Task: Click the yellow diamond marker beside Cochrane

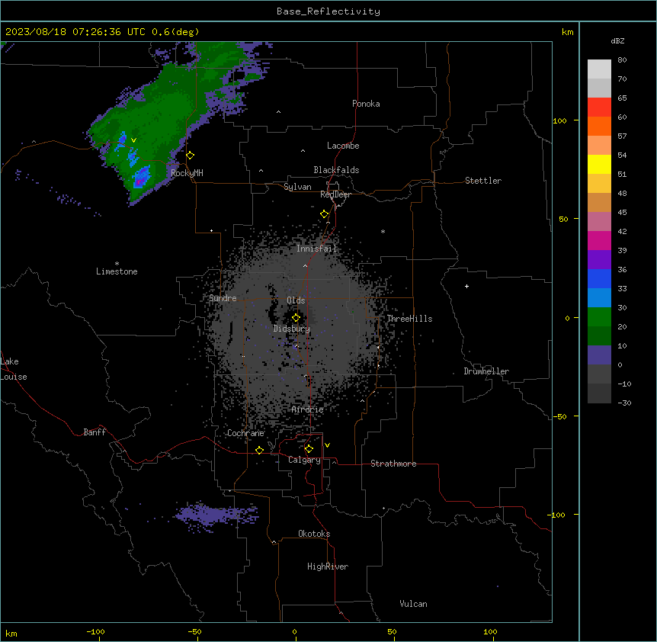Action: coord(259,450)
